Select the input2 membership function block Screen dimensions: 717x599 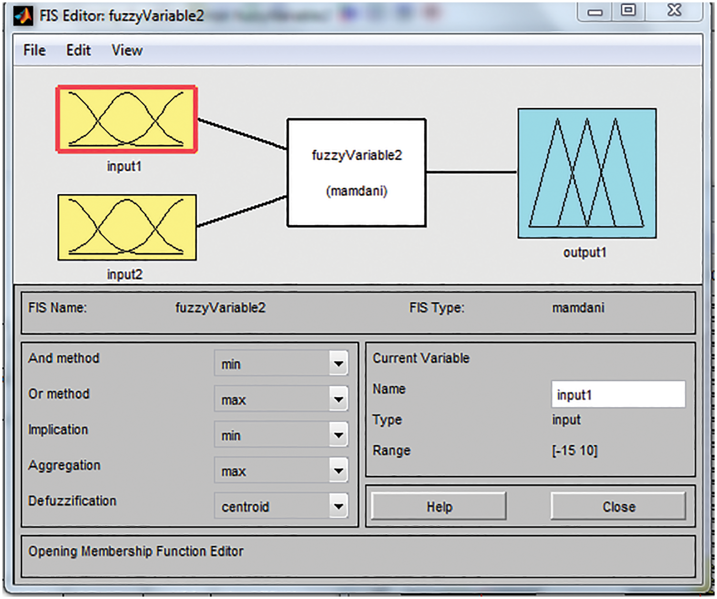(127, 227)
